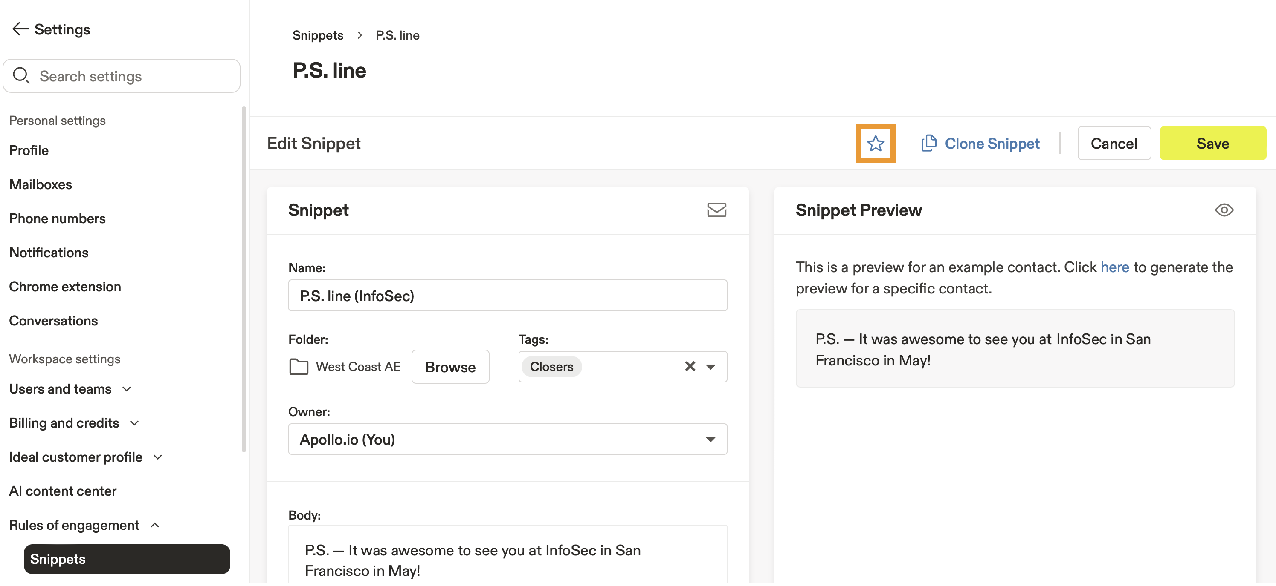Screen dimensions: 1276x586
Task: Go to Mailboxes settings
Action: [41, 184]
